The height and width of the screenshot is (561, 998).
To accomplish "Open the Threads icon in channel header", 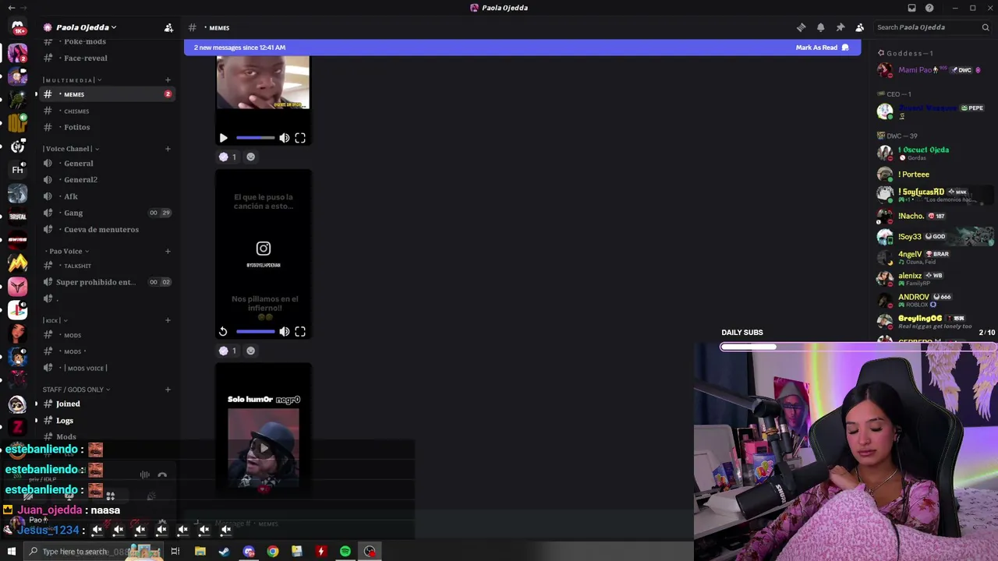I will tap(801, 27).
